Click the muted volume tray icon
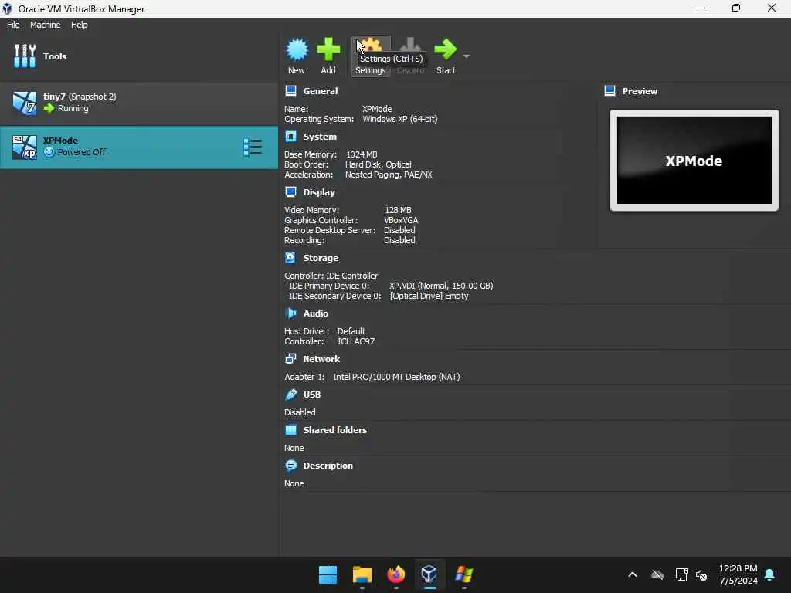This screenshot has height=593, width=791. coord(701,574)
